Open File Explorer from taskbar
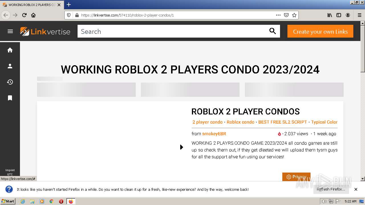Image resolution: width=365 pixels, height=205 pixels. [32, 201]
